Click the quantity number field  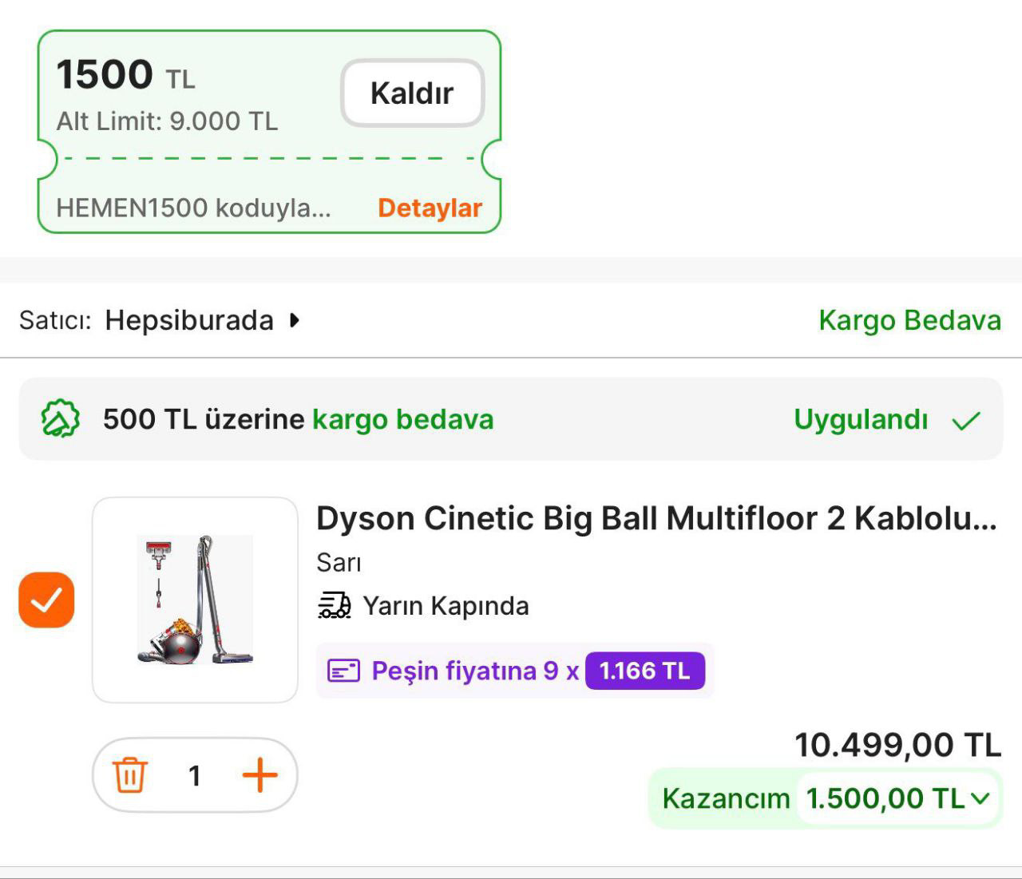click(x=194, y=775)
